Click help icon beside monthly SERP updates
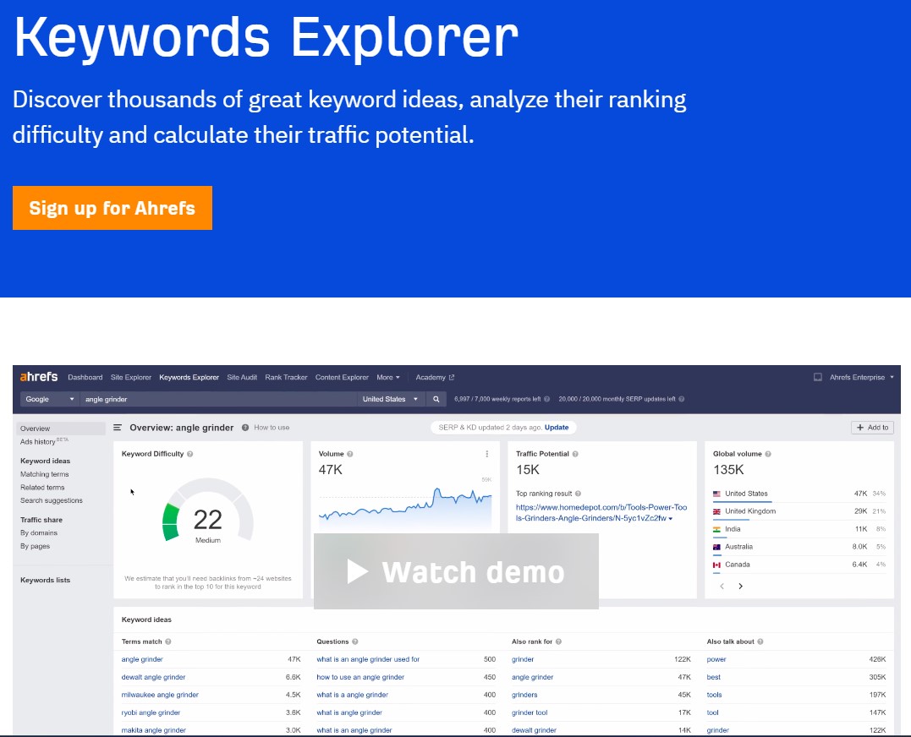The width and height of the screenshot is (911, 737). 682,399
